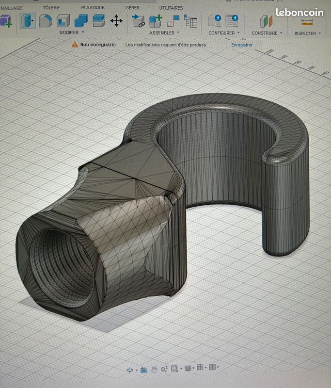Select the Inspecter measure ruler icon
The image size is (331, 388).
307,22
